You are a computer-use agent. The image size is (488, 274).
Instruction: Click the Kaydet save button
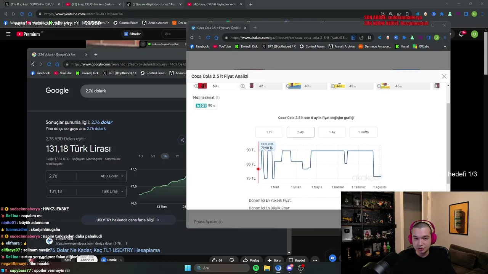click(297, 260)
